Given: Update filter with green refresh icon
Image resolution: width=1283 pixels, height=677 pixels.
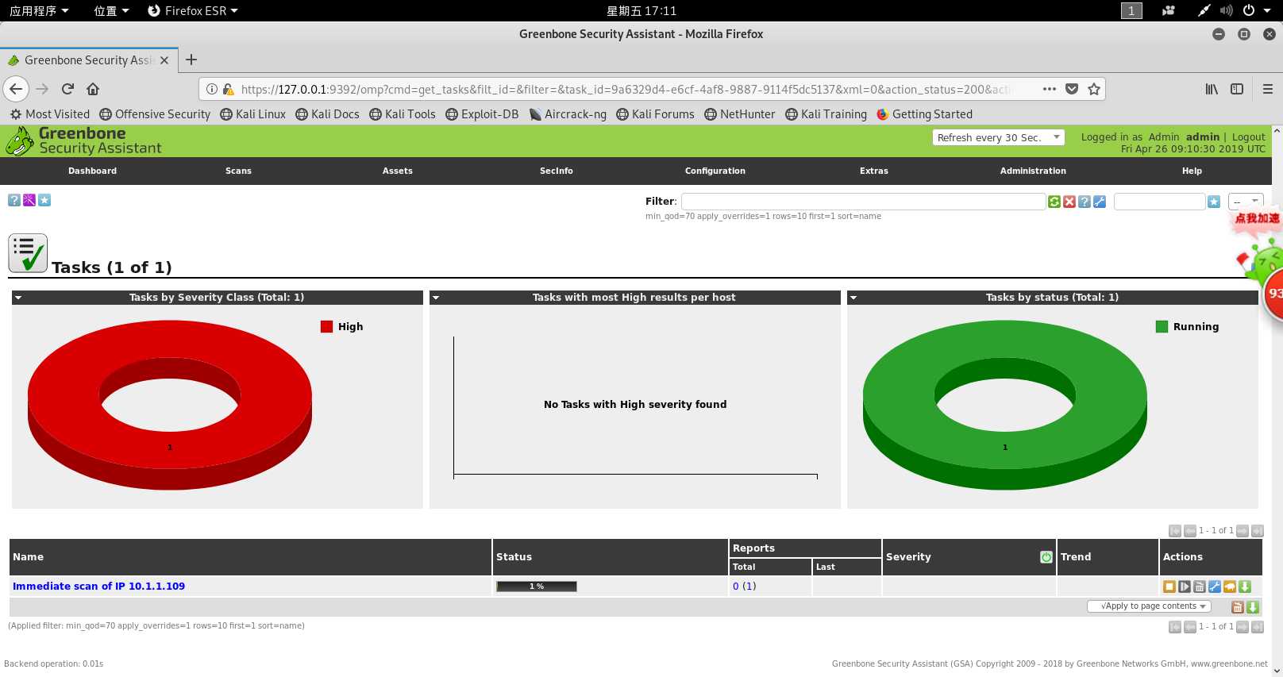Looking at the screenshot, I should (1054, 202).
